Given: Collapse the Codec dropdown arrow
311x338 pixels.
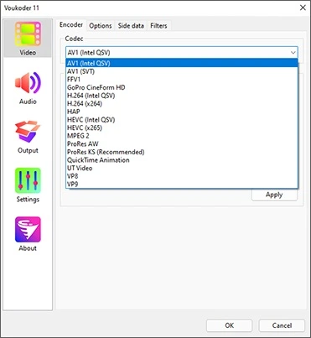Looking at the screenshot, I should tap(293, 53).
